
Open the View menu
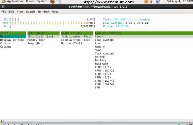point(20,12)
